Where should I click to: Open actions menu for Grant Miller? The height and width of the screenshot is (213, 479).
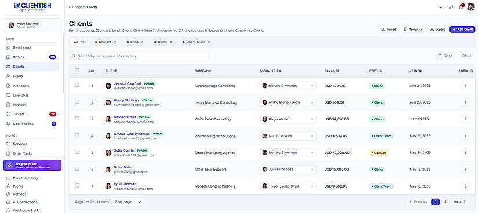[465, 170]
